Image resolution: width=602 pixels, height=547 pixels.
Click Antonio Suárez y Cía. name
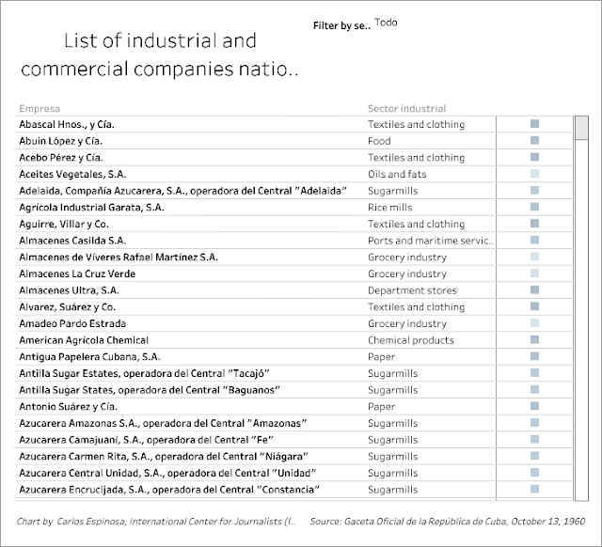pyautogui.click(x=69, y=407)
